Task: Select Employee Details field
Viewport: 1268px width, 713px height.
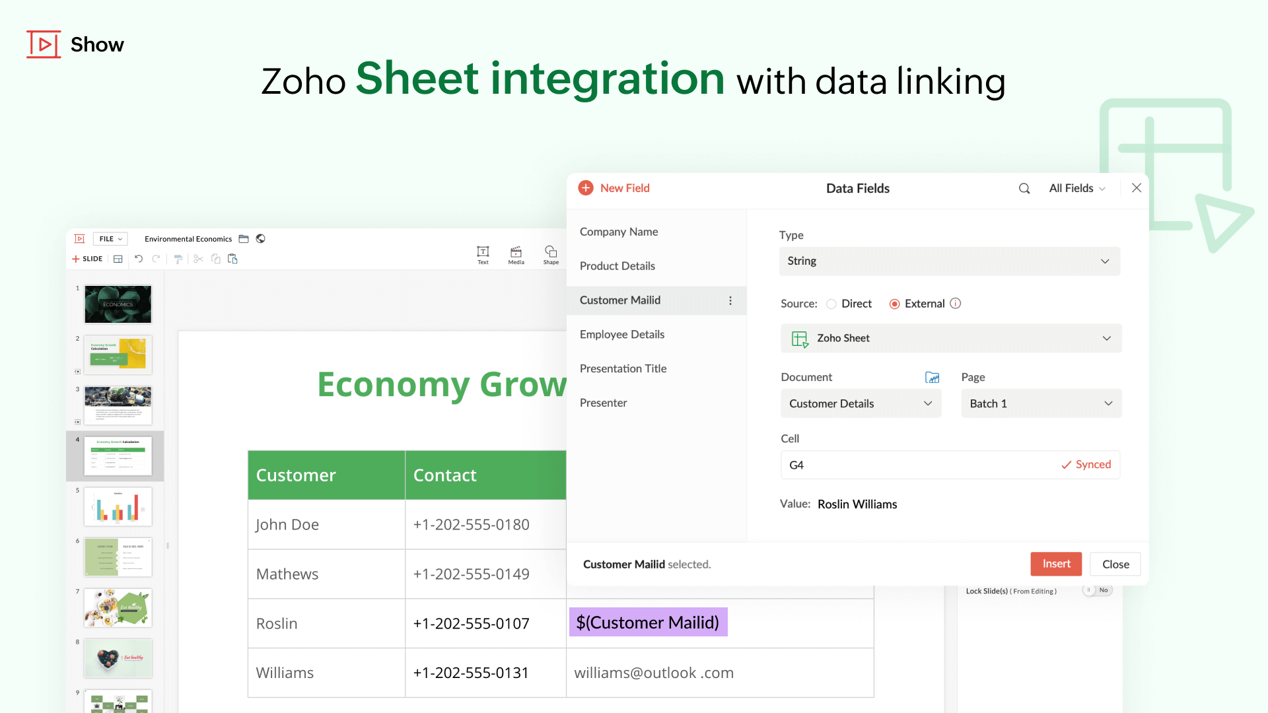Action: 656,335
